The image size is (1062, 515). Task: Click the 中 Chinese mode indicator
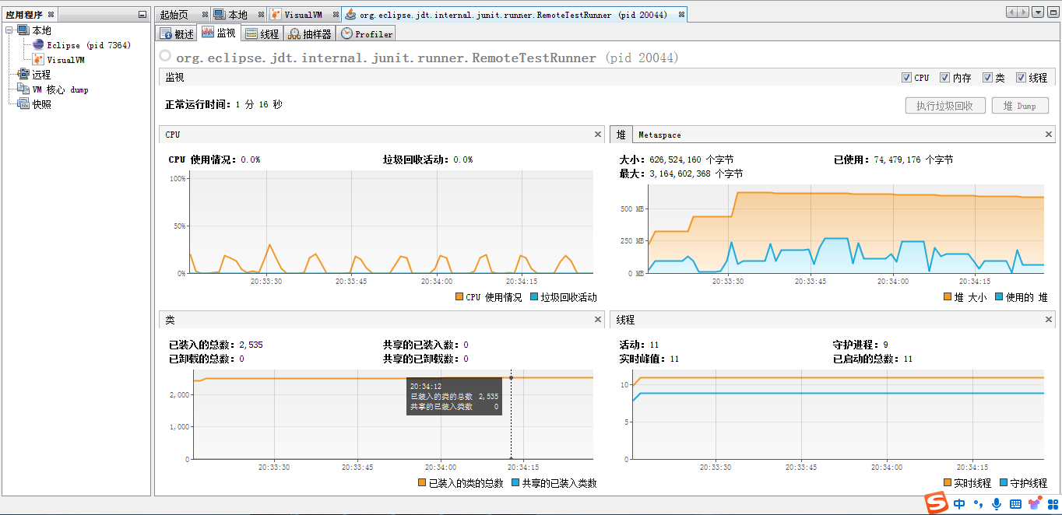[x=960, y=504]
